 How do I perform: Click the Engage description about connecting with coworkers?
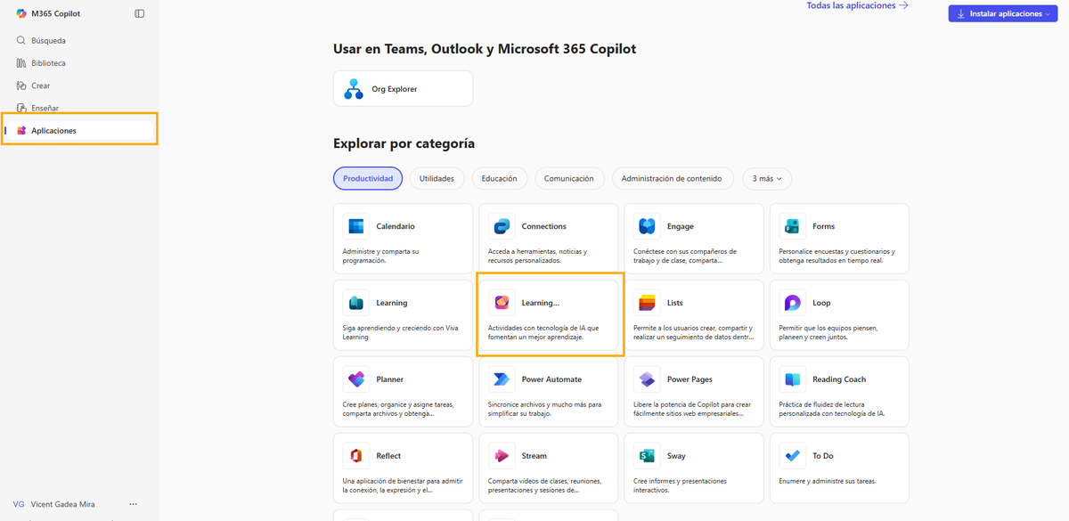click(x=685, y=256)
